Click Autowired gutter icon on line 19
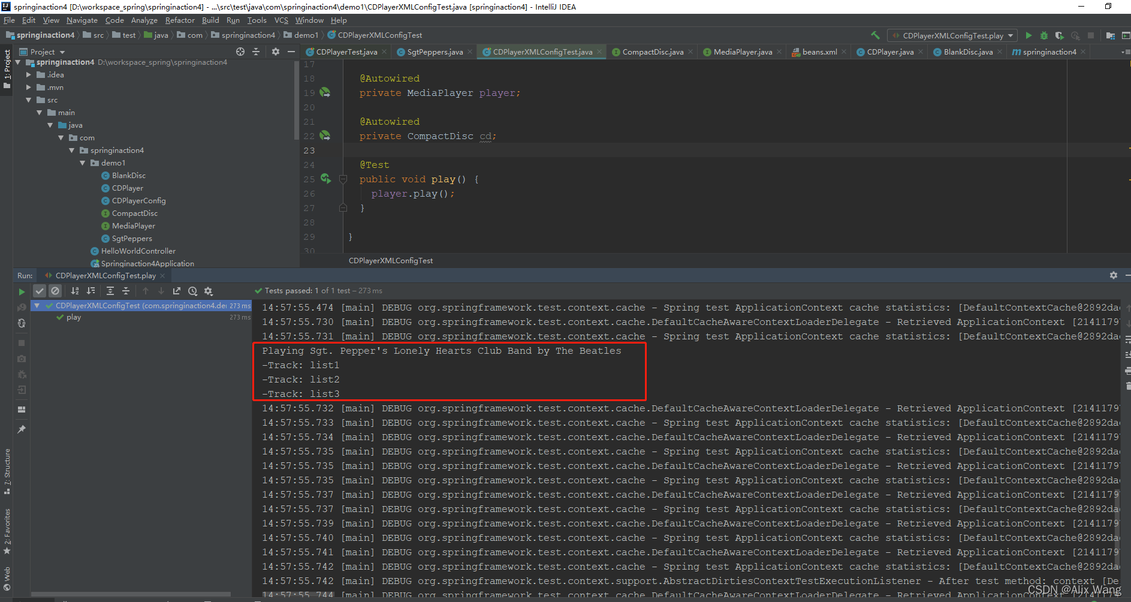1131x602 pixels. pyautogui.click(x=325, y=92)
